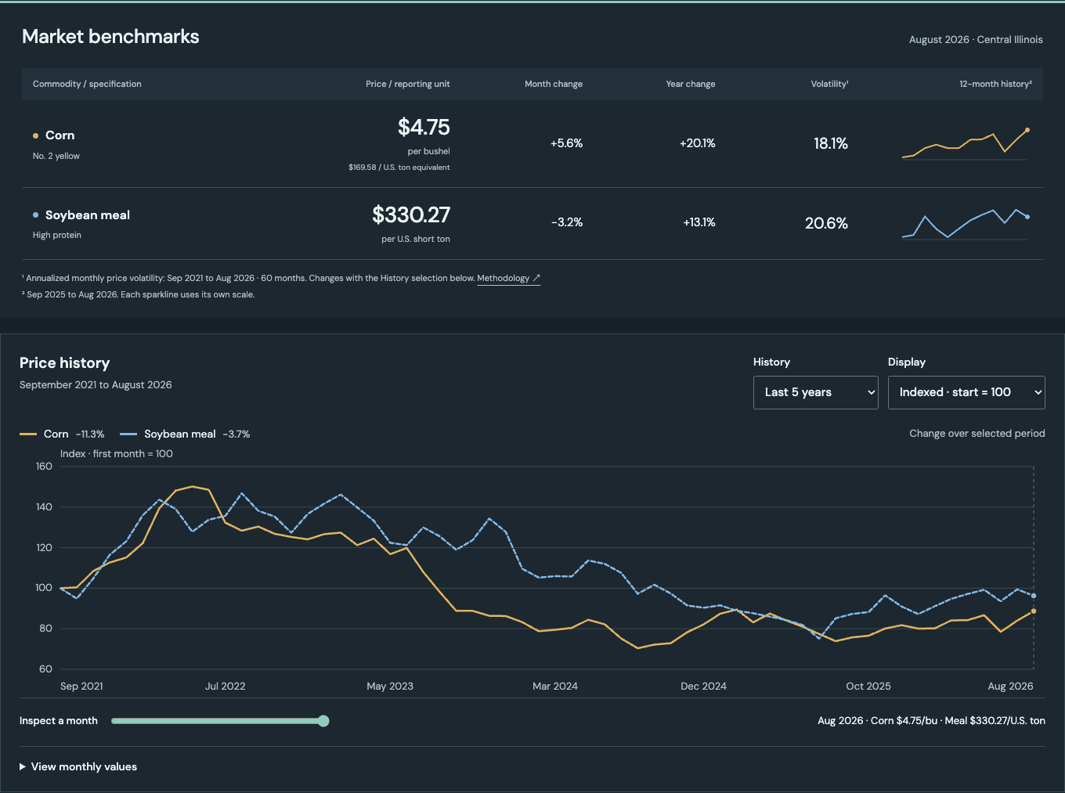Click the Sep 2021 x-axis label
This screenshot has width=1065, height=793.
click(x=81, y=687)
